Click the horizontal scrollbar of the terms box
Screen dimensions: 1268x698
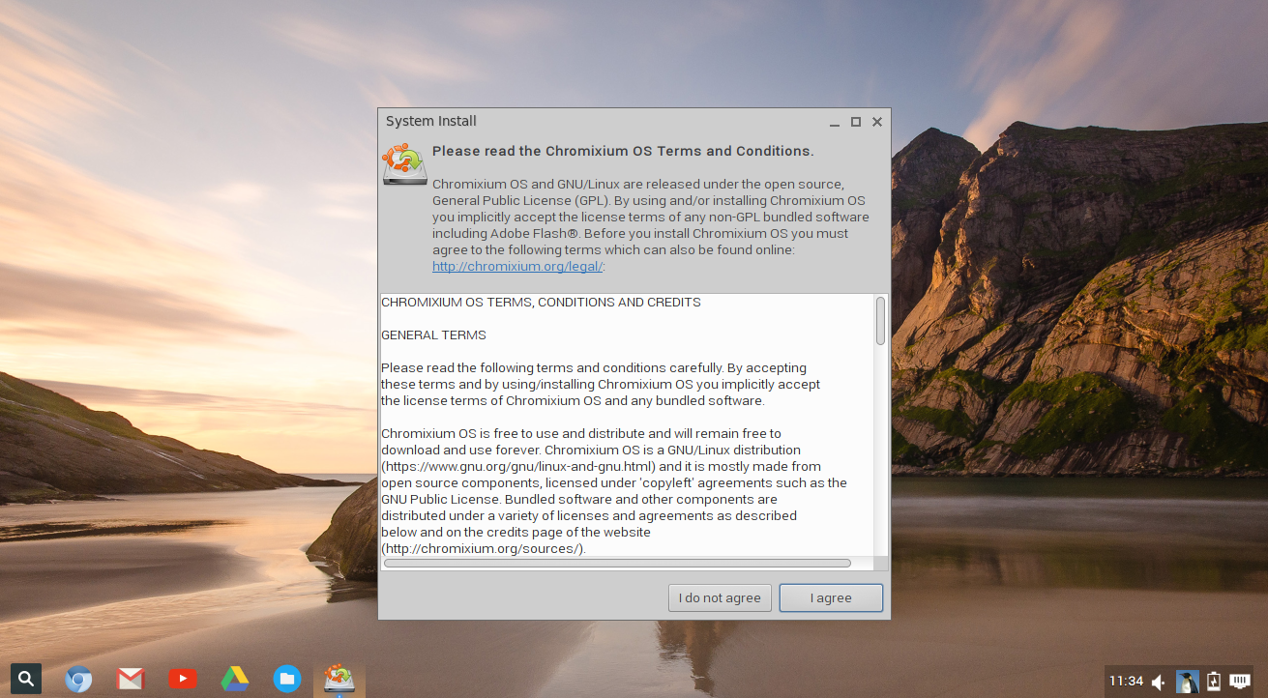tap(617, 563)
